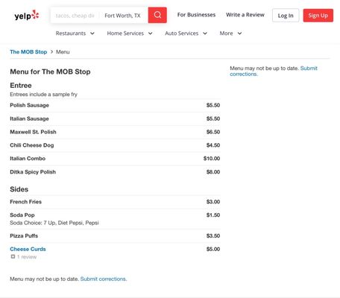Click Submit corrections link at page bottom
This screenshot has width=340, height=298.
pyautogui.click(x=104, y=279)
